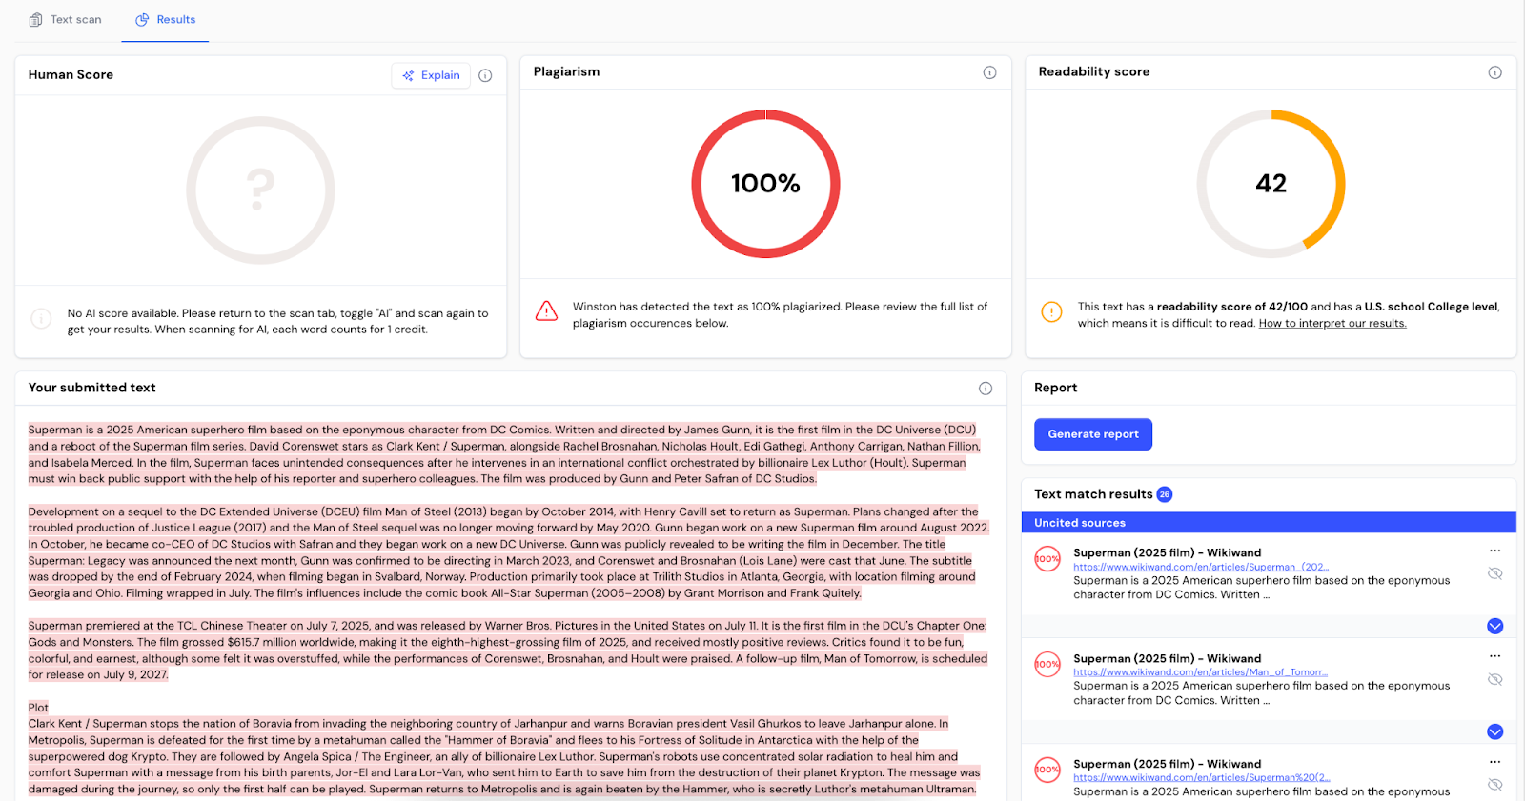
Task: Open How to interpret our results link
Action: (1332, 324)
